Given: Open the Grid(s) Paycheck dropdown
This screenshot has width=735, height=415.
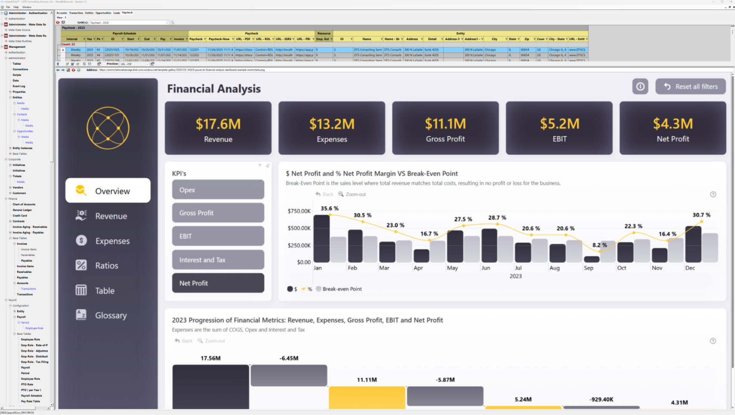Looking at the screenshot, I should pos(167,22).
